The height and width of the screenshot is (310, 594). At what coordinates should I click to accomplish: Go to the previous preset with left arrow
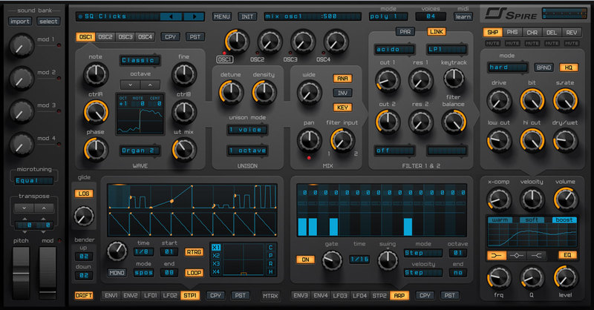point(173,16)
